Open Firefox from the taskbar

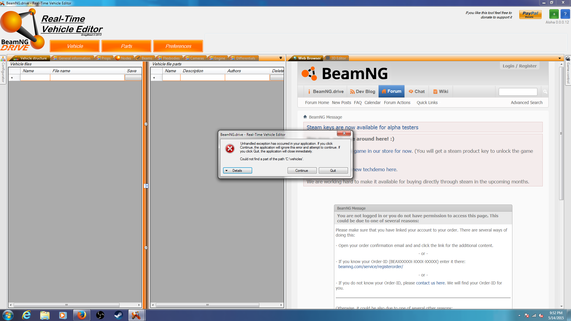(x=81, y=315)
